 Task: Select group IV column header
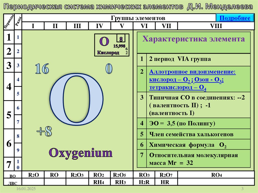(x=100, y=26)
